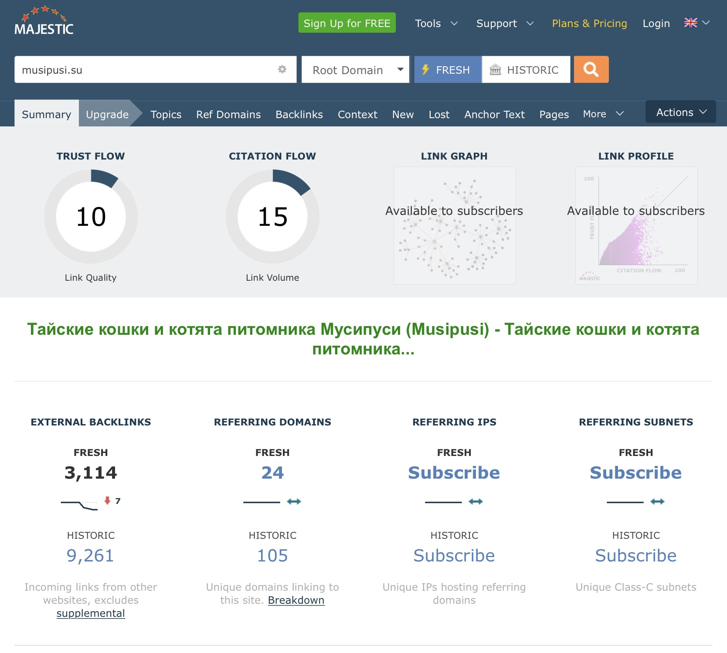Image resolution: width=727 pixels, height=653 pixels.
Task: Click the Link Quality label
Action: click(x=91, y=278)
